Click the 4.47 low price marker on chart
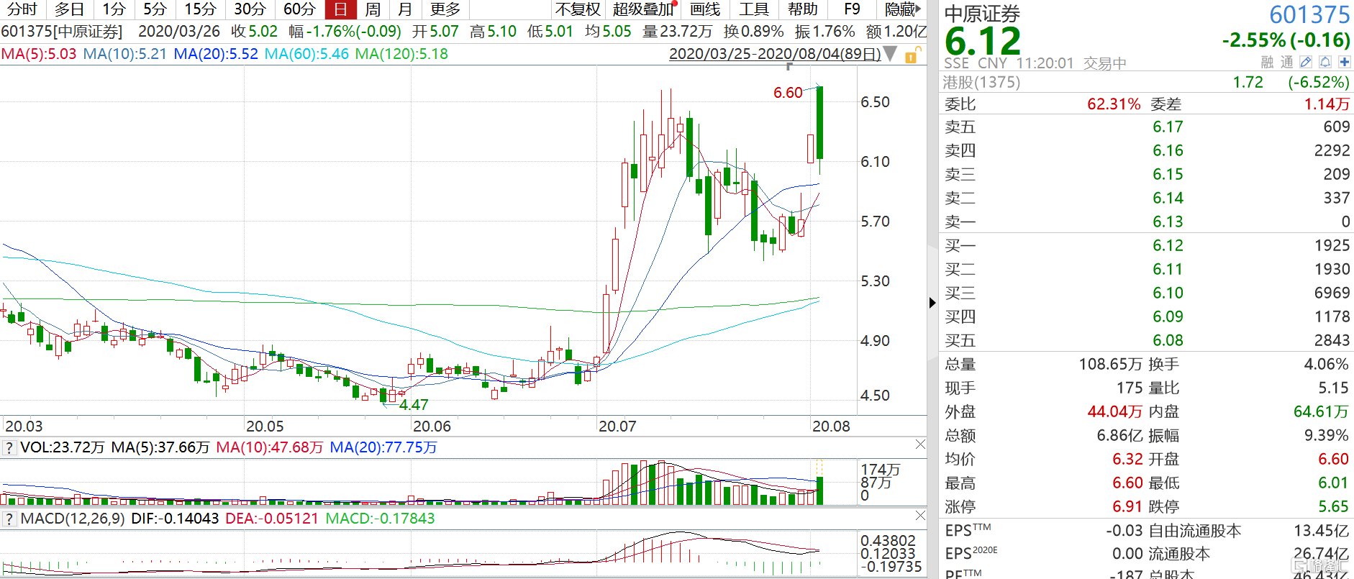The height and width of the screenshot is (579, 1354). [414, 405]
